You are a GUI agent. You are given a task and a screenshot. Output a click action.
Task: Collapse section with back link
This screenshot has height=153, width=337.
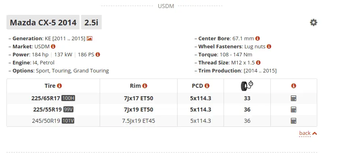click(x=308, y=133)
